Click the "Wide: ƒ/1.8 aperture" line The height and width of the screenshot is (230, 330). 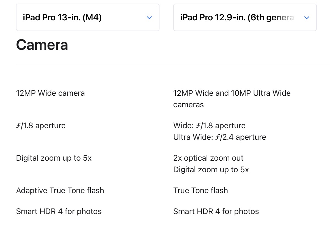tap(209, 125)
